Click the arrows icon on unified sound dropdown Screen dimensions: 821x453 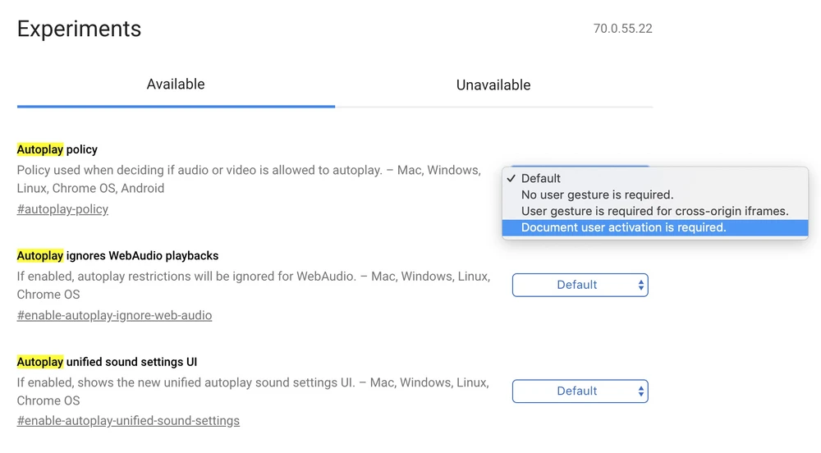[641, 391]
